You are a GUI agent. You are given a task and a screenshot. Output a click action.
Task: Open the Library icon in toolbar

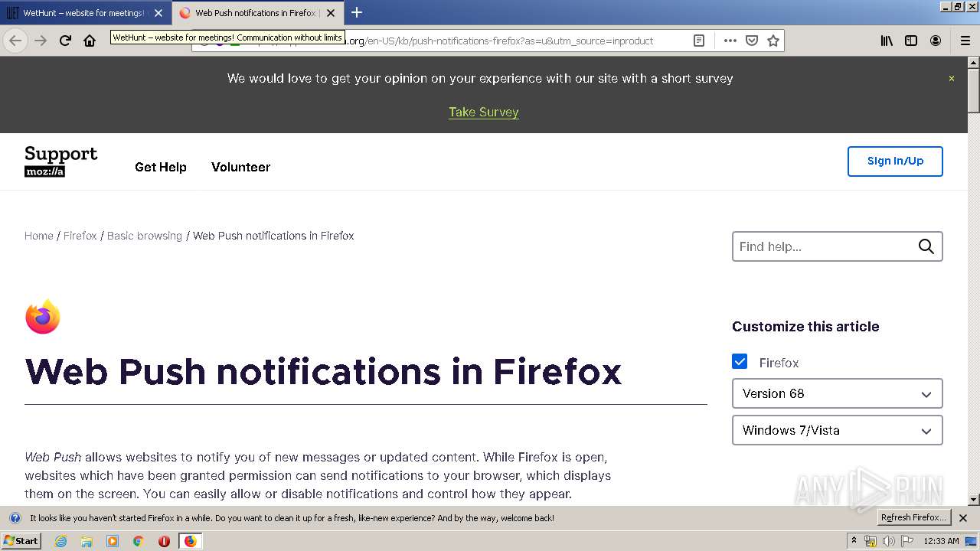coord(887,41)
